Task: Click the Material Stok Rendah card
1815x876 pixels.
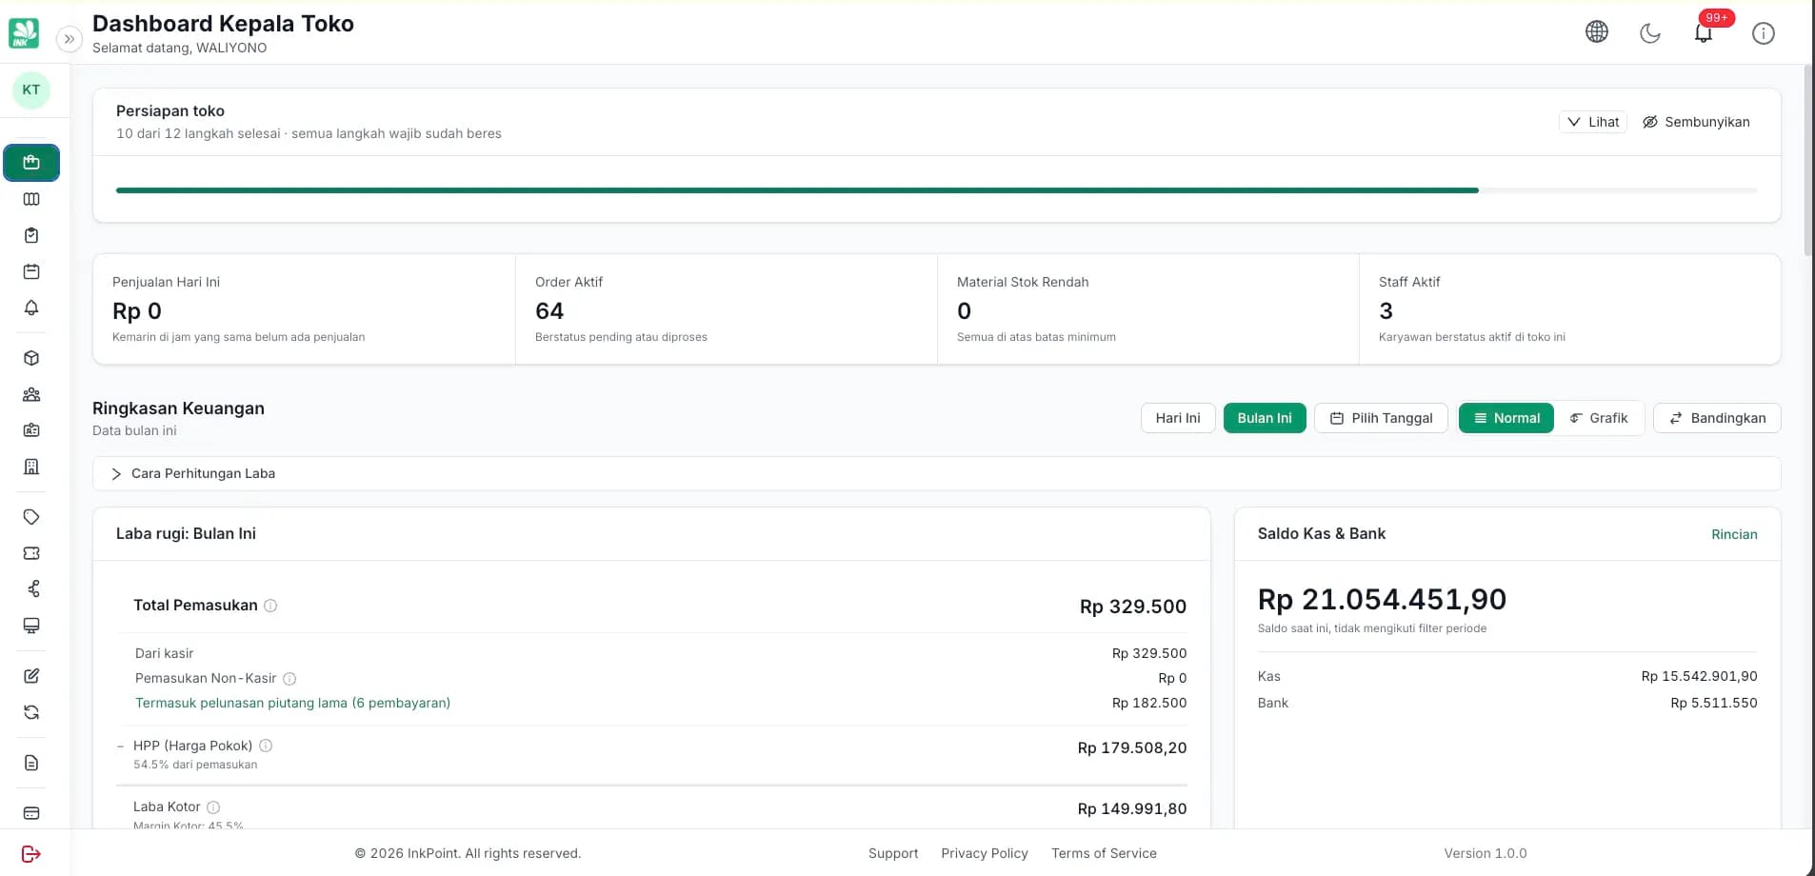Action: [x=1147, y=309]
